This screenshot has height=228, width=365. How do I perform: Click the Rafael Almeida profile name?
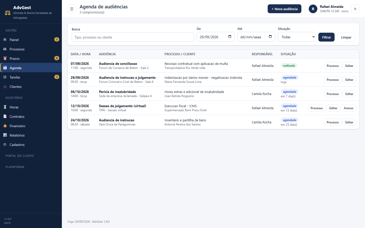(332, 7)
